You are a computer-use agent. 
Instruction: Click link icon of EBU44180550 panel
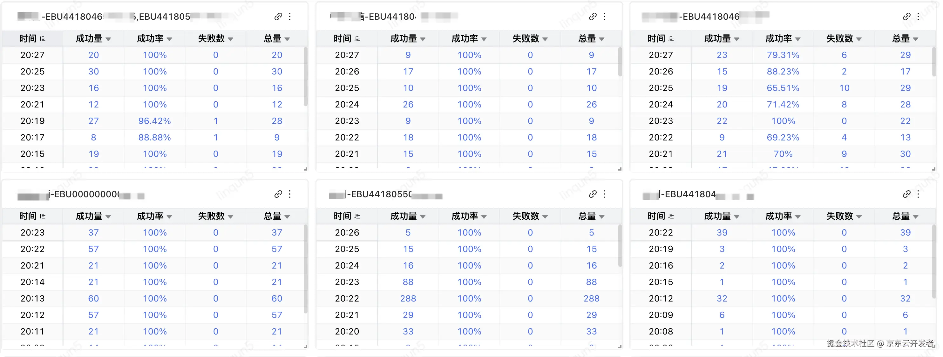click(x=593, y=194)
